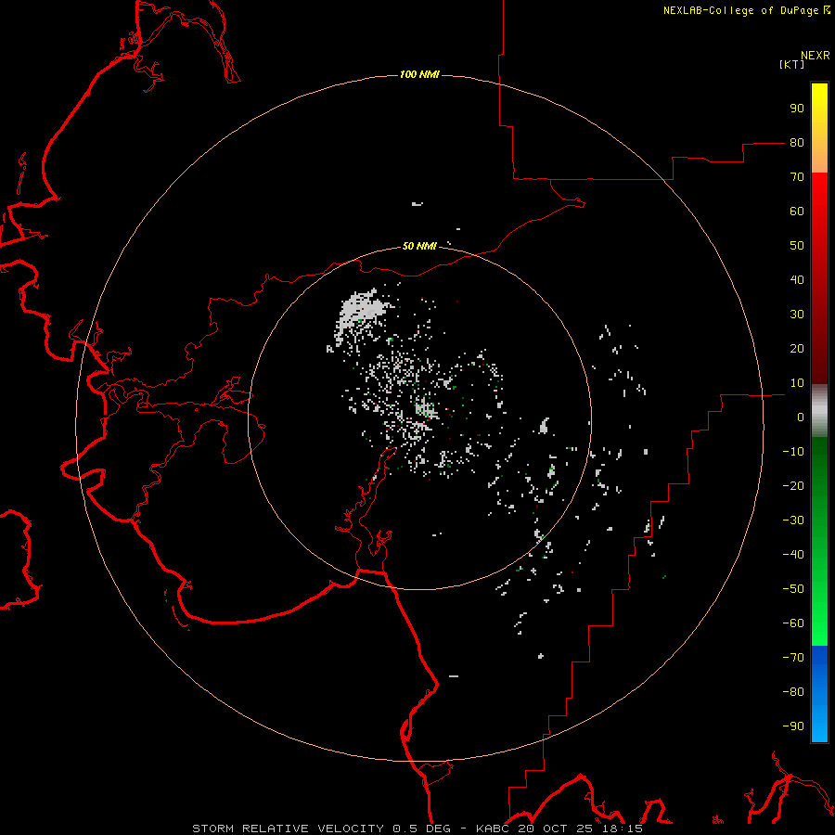Click the "20" knot scale label
835x835 pixels.
click(797, 348)
